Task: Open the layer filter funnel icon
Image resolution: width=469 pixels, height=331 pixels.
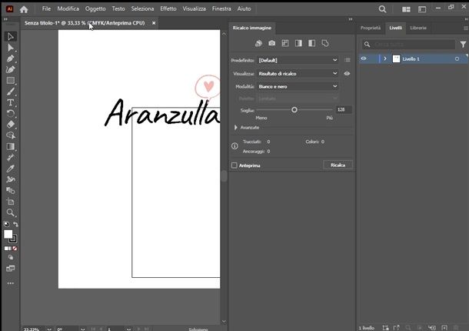Action: pyautogui.click(x=463, y=45)
